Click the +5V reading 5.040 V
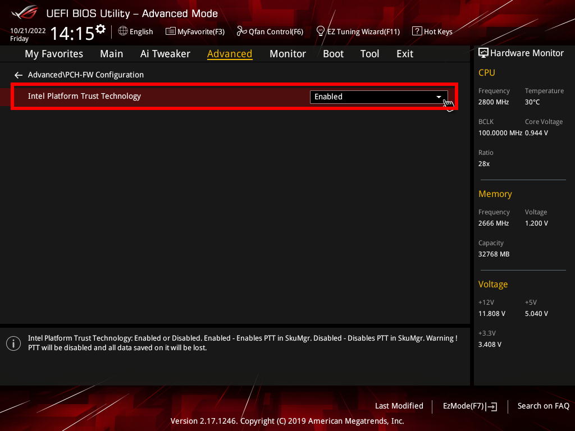The width and height of the screenshot is (575, 431). click(536, 314)
